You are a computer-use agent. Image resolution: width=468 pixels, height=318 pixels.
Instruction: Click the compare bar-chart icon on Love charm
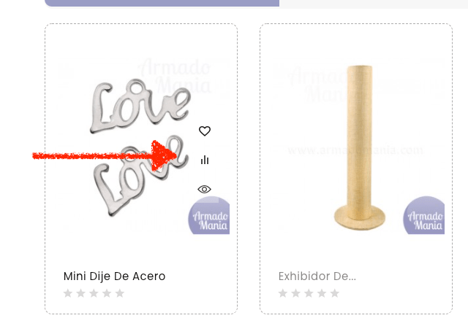(x=205, y=160)
